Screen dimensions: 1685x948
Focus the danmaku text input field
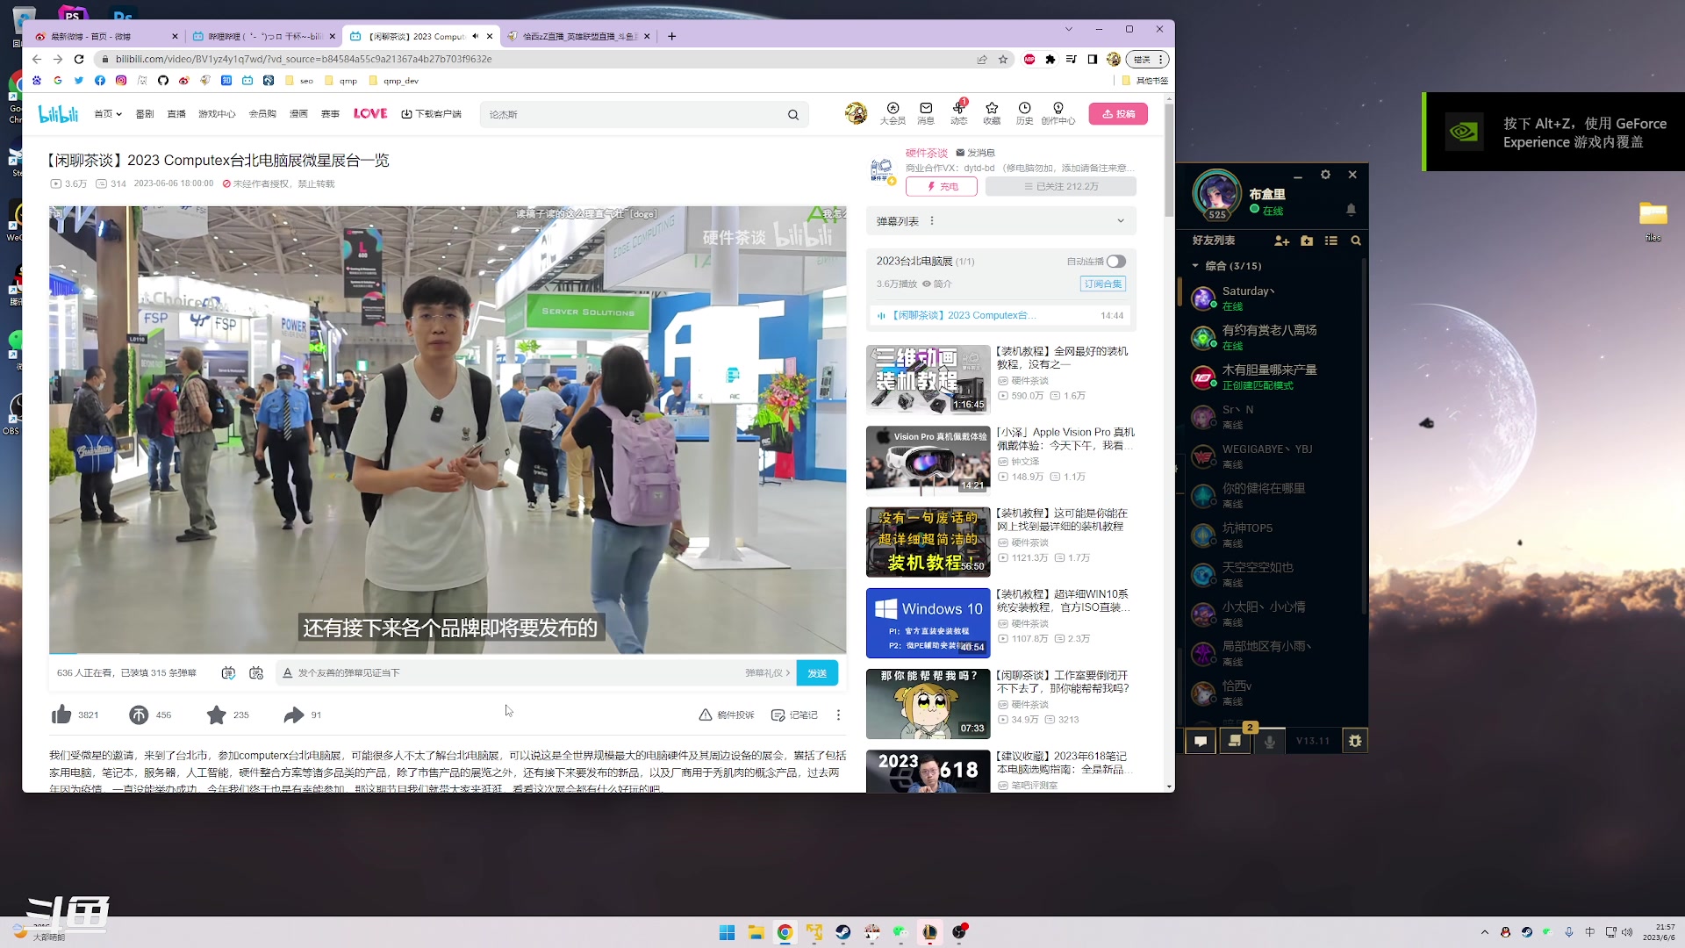[518, 672]
